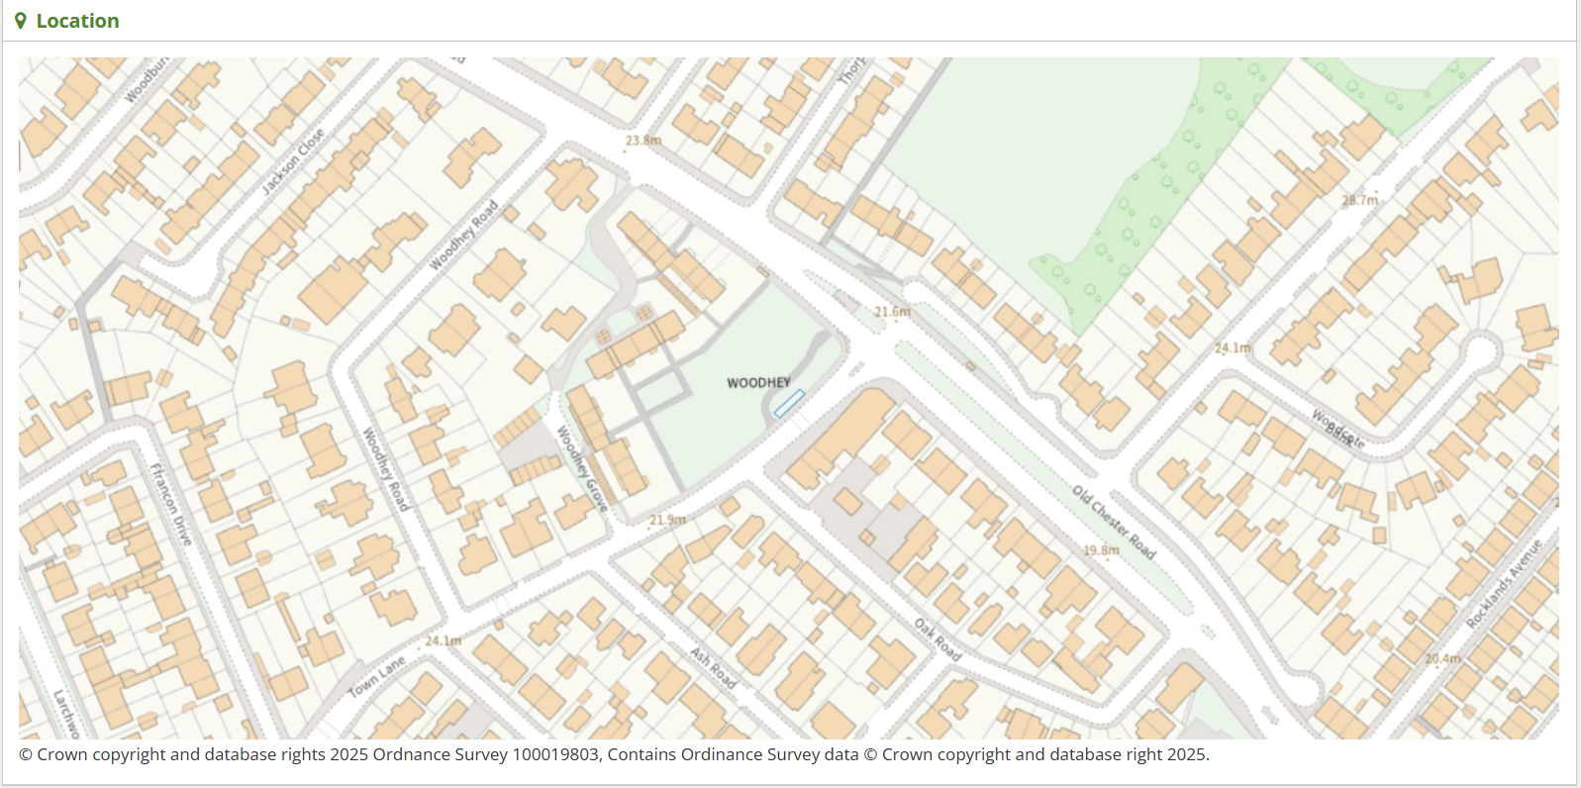The image size is (1581, 788).
Task: Click the 23.8m spot height marker
Action: click(642, 141)
